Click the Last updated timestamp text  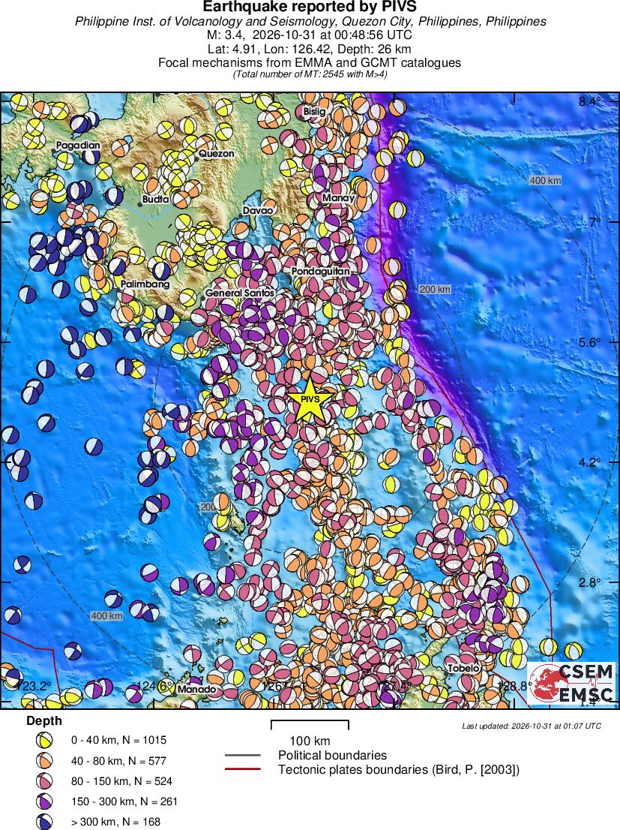point(532,726)
